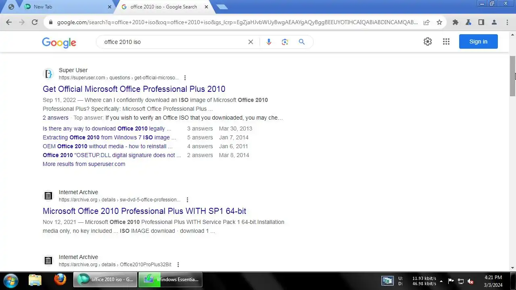This screenshot has width=516, height=290.
Task: Open Extracting Office 2010 from Windows 7 ISO link
Action: point(109,137)
